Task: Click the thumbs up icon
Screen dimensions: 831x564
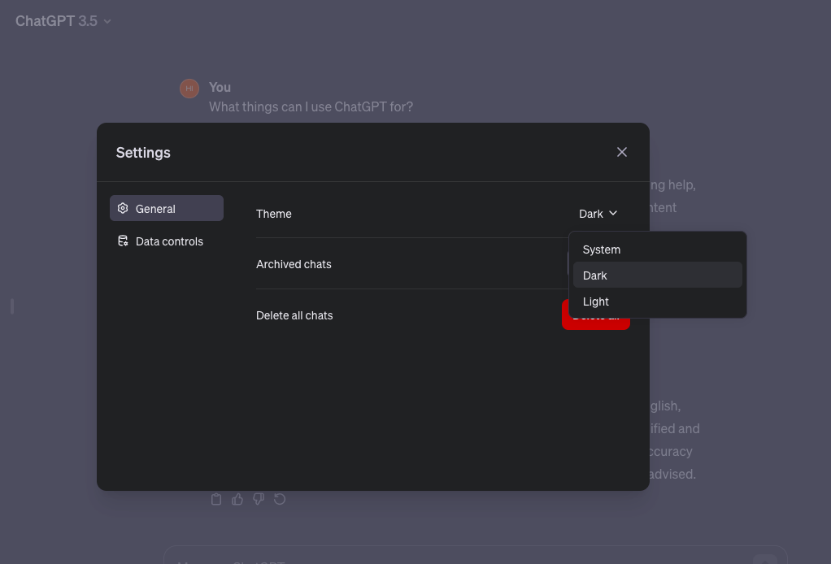Action: [x=237, y=499]
